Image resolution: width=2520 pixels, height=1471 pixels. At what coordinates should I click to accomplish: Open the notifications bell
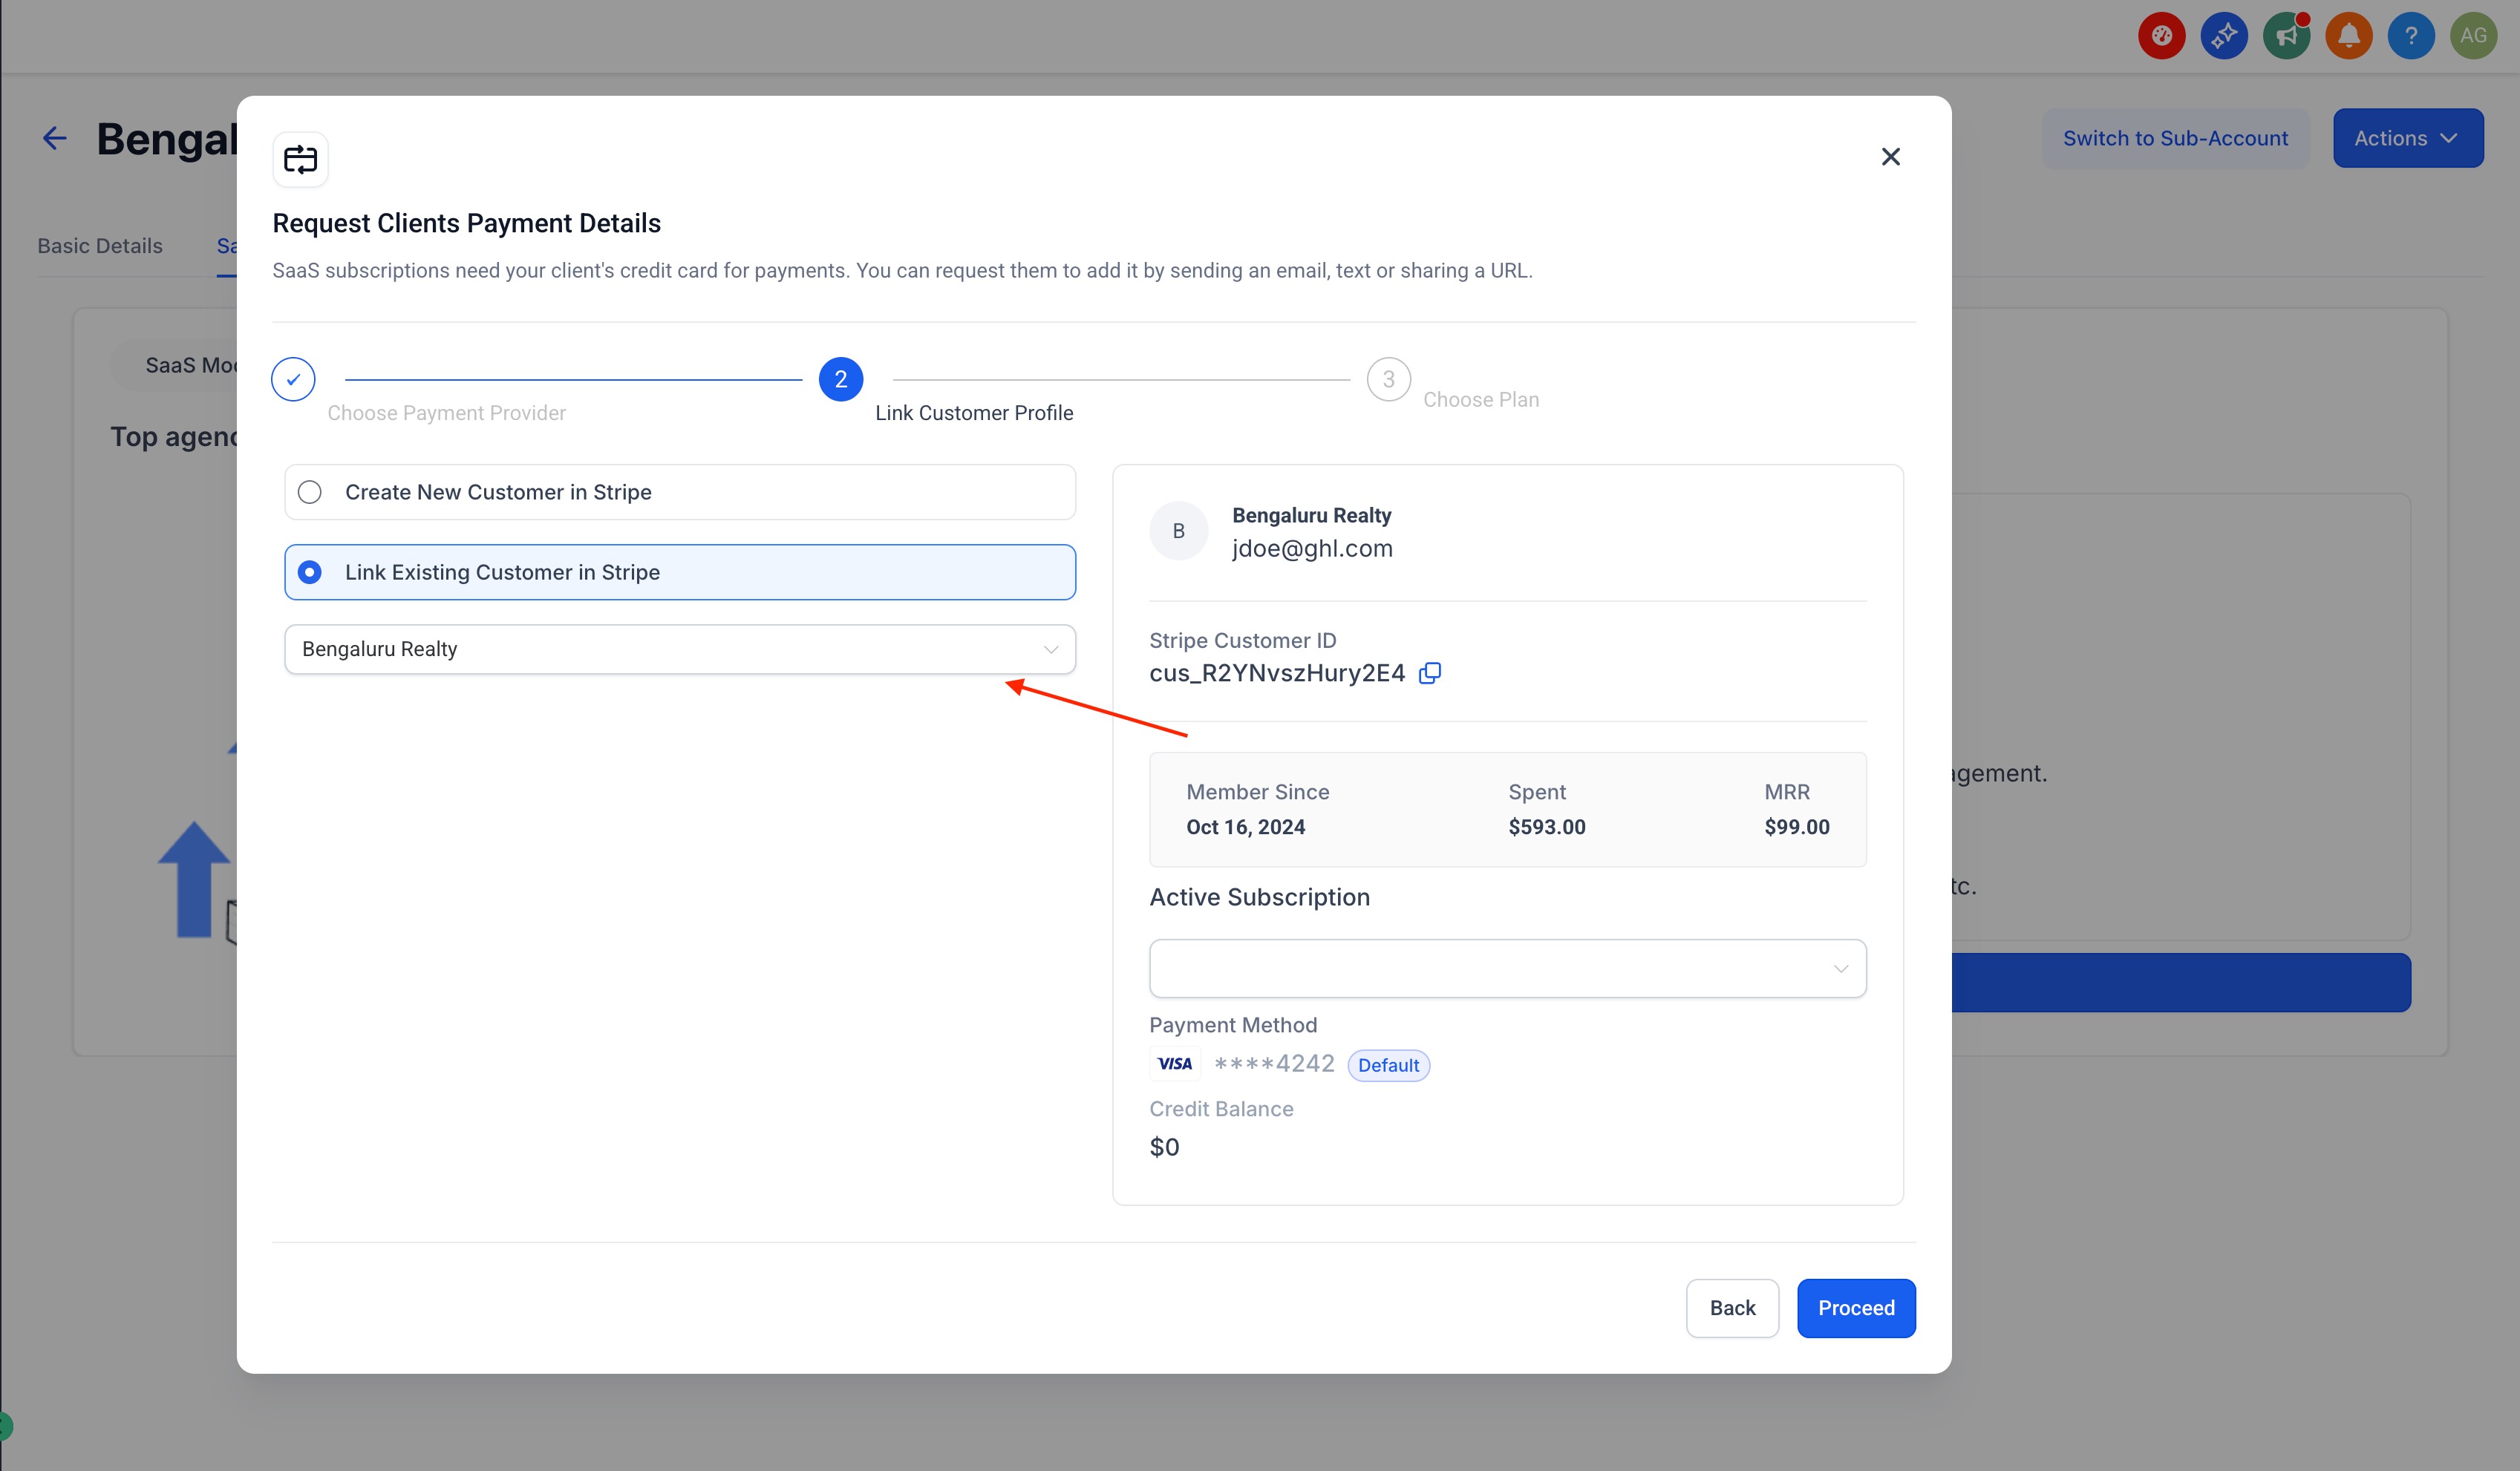(x=2348, y=36)
